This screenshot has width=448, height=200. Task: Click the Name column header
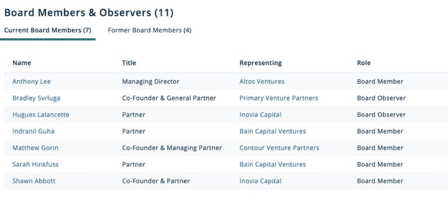coord(22,63)
